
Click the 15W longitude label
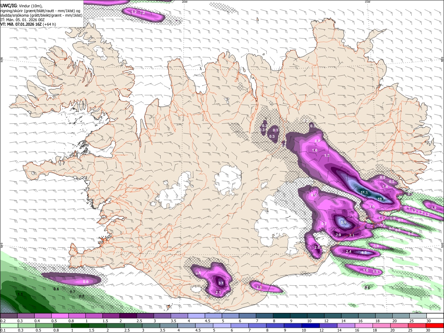point(367,2)
